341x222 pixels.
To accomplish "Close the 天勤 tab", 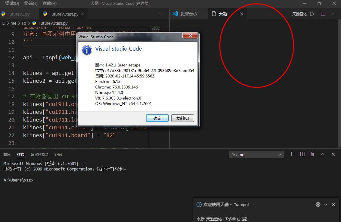I will 242,14.
